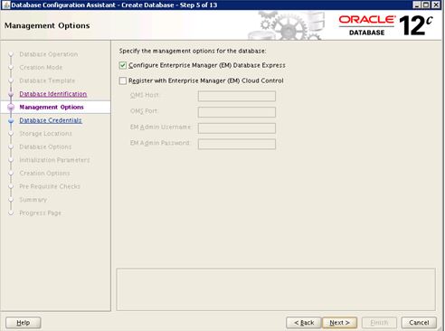Click the OMS Host input field

coord(237,96)
